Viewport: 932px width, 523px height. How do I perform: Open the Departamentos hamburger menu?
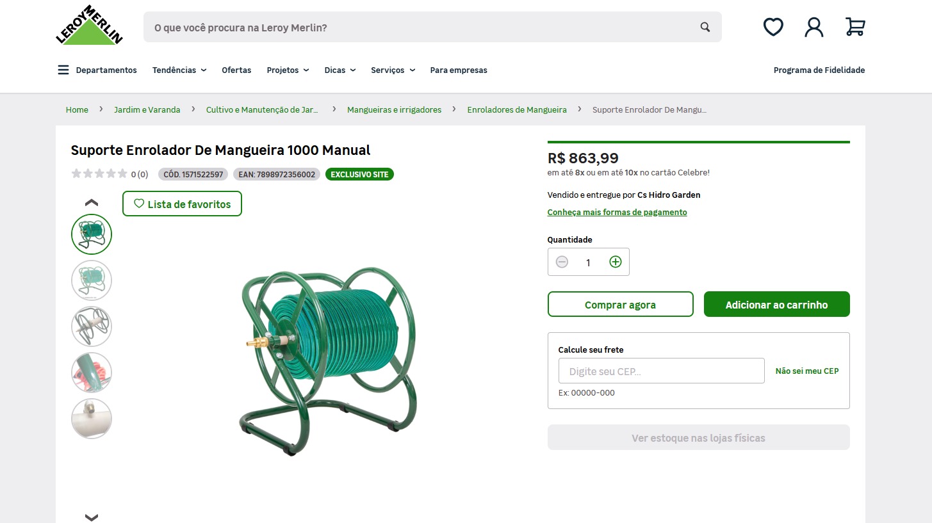tap(63, 70)
